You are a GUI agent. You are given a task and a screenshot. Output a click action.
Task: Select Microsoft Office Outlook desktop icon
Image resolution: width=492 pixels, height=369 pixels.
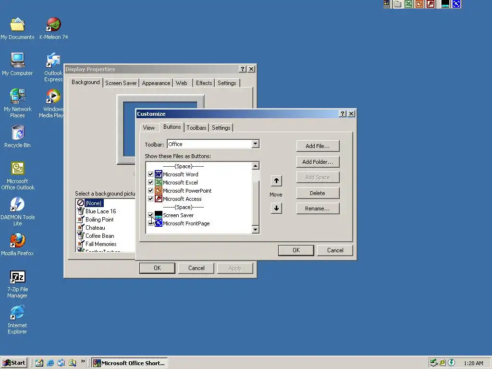[x=18, y=176]
